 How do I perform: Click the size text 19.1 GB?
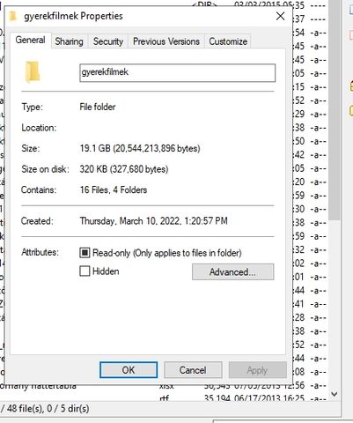(95, 148)
